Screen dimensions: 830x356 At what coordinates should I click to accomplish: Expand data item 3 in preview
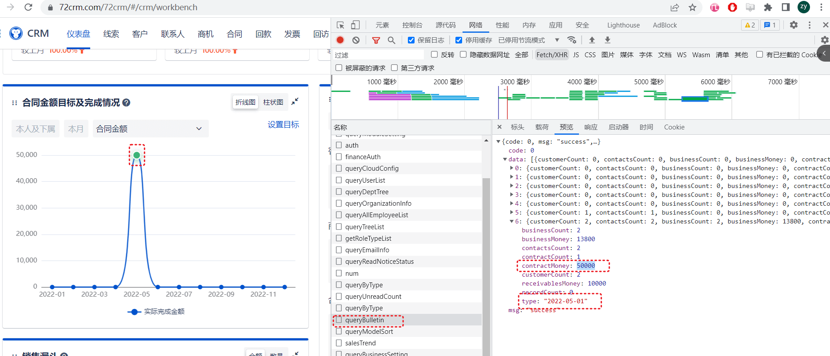511,195
